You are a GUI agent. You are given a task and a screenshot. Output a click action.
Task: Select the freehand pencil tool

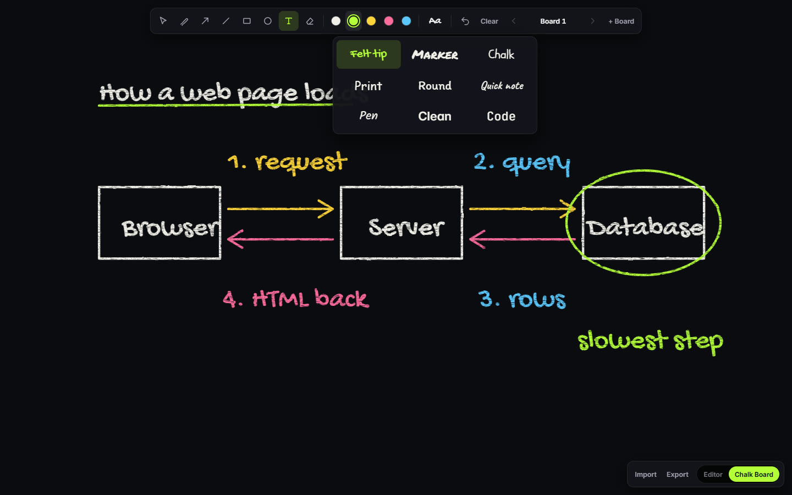184,21
